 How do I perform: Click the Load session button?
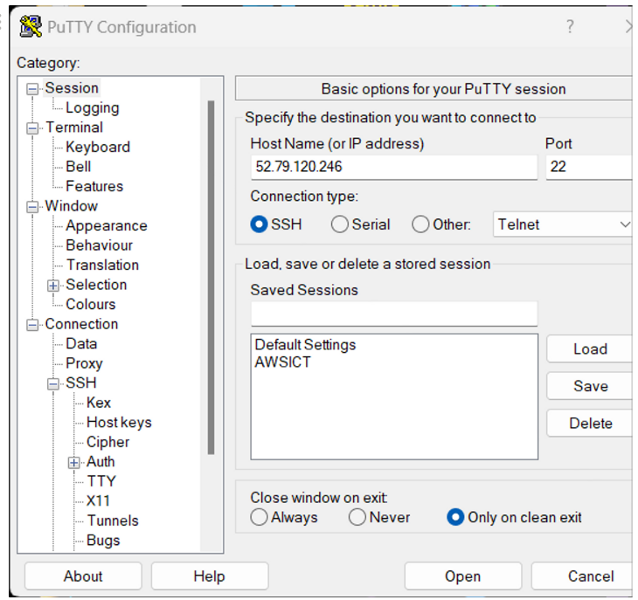point(590,348)
